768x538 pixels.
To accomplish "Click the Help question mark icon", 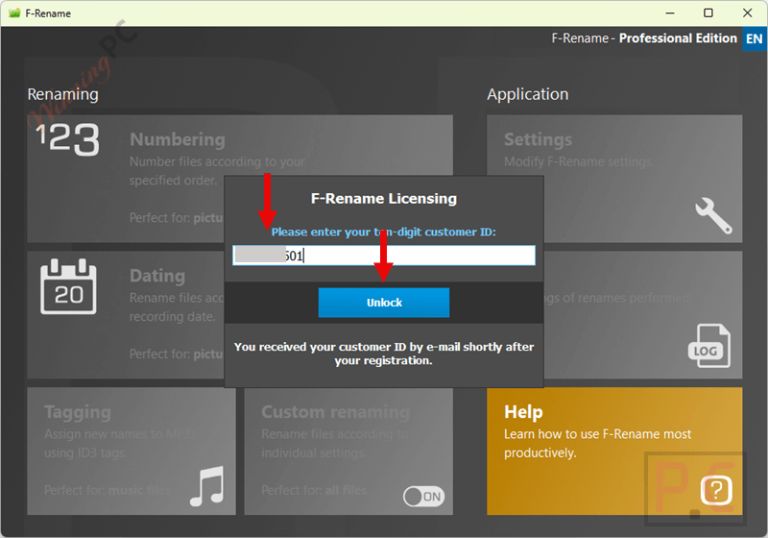I will coord(716,490).
